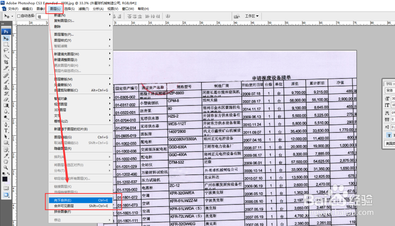Choose 创建剪贴蒙版(C) menu item
The height and width of the screenshot is (226, 395).
pyautogui.click(x=81, y=90)
